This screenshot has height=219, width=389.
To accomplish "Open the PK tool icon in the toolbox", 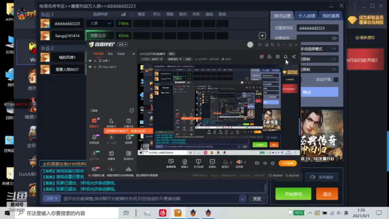I will (x=94, y=169).
